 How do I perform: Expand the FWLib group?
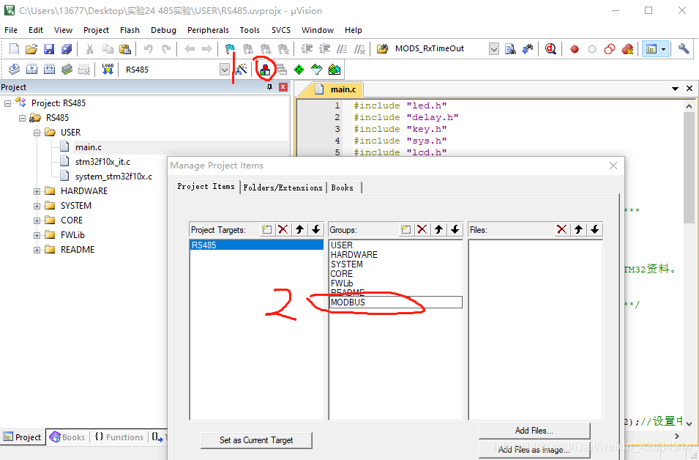point(37,234)
